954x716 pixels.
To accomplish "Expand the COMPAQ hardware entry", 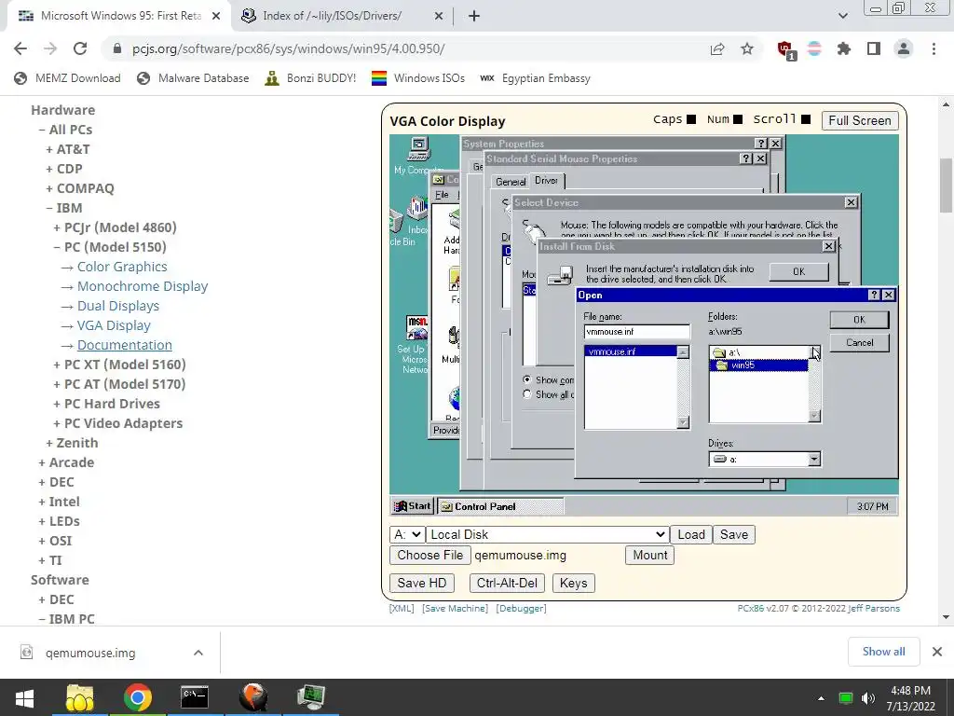I will tap(80, 188).
